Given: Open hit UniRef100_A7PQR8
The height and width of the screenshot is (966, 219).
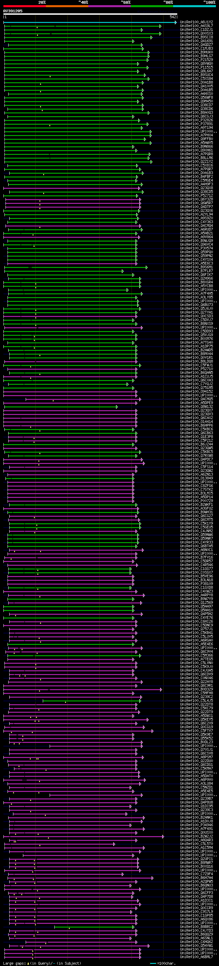Looking at the screenshot, I should tap(196, 154).
